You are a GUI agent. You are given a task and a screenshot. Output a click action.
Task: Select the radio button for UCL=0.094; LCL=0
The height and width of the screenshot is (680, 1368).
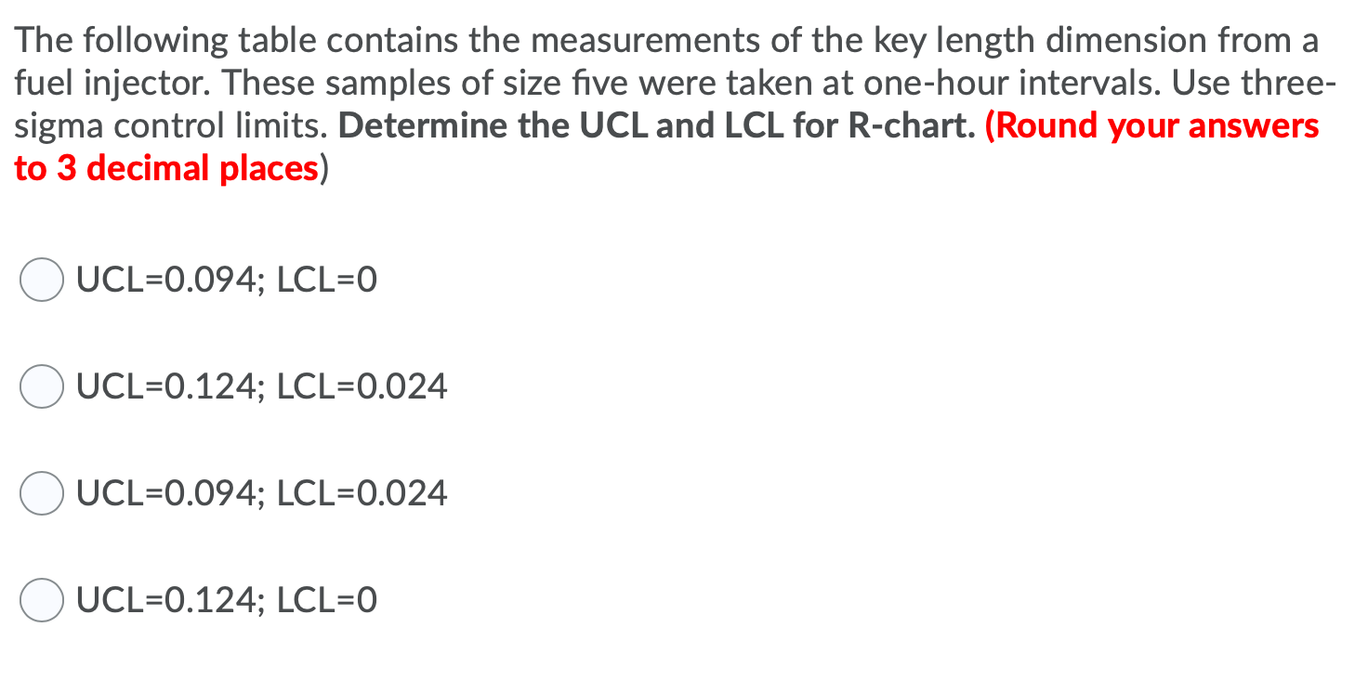[41, 279]
